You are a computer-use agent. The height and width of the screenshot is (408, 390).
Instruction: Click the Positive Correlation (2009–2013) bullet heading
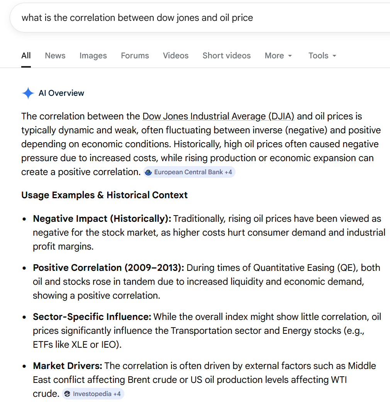click(109, 268)
